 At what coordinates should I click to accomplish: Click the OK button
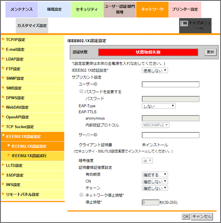pyautogui.click(x=186, y=217)
